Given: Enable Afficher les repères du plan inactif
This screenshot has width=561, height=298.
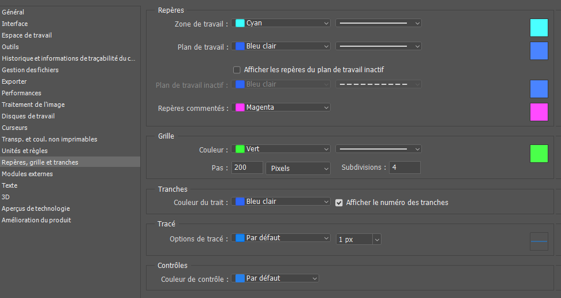Looking at the screenshot, I should tap(237, 70).
